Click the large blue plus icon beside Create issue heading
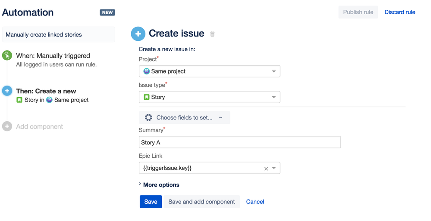 (x=138, y=34)
